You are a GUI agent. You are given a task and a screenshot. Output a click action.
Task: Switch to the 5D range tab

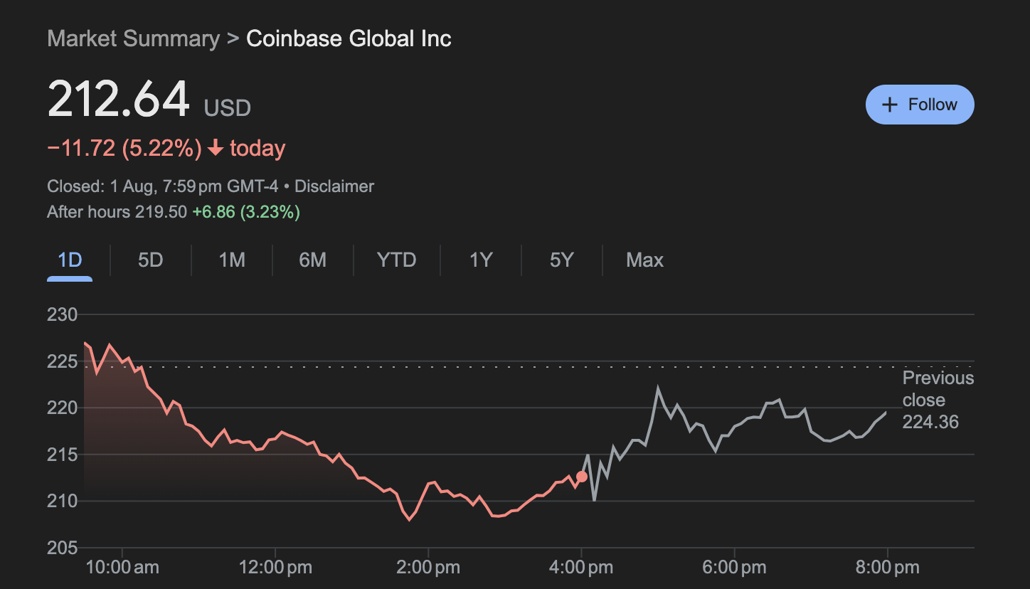click(x=151, y=260)
